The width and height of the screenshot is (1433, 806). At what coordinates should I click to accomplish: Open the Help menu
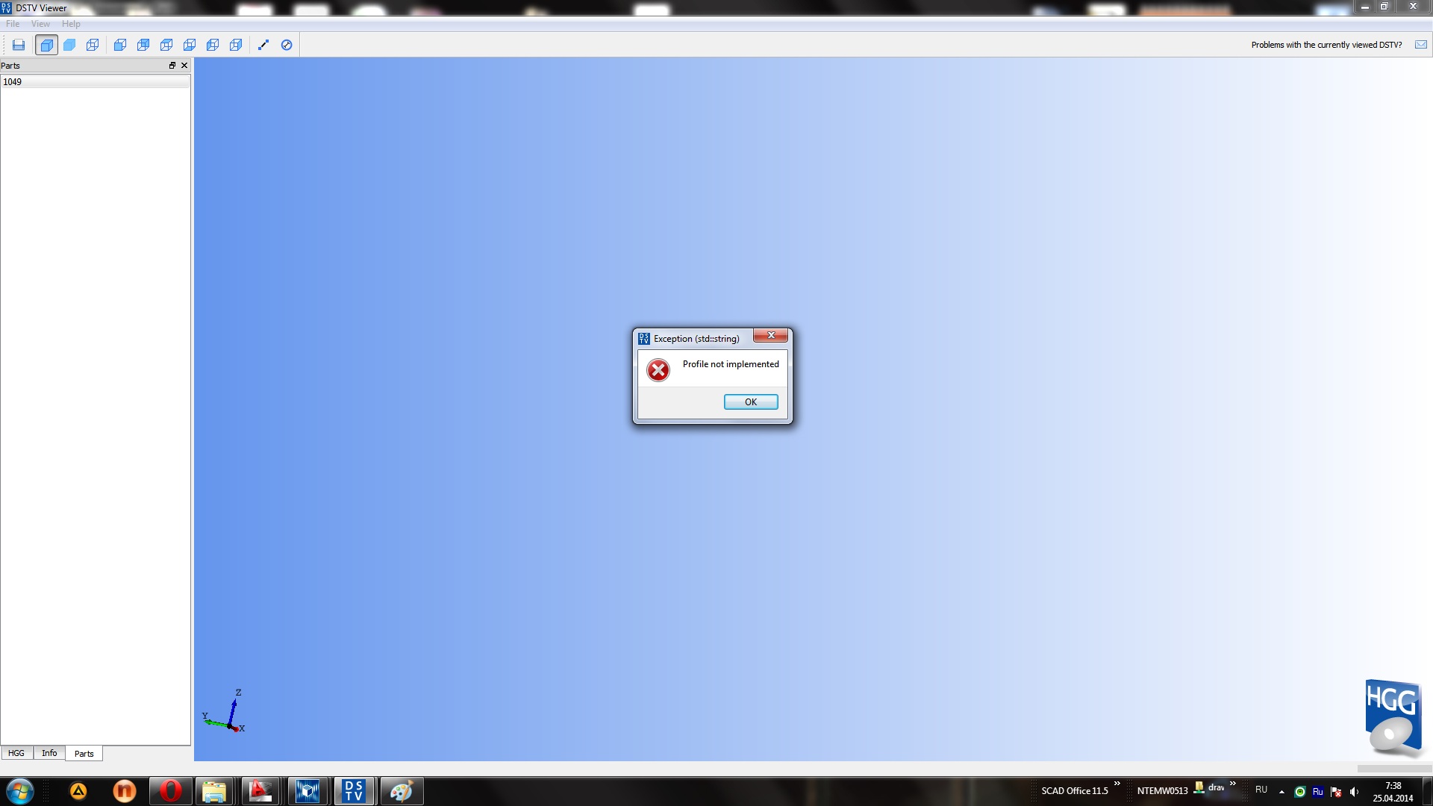(71, 24)
